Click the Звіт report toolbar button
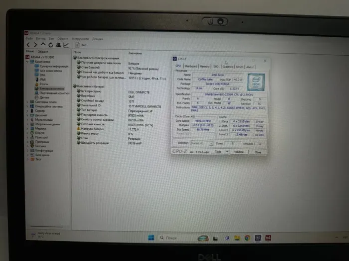 pos(81,45)
